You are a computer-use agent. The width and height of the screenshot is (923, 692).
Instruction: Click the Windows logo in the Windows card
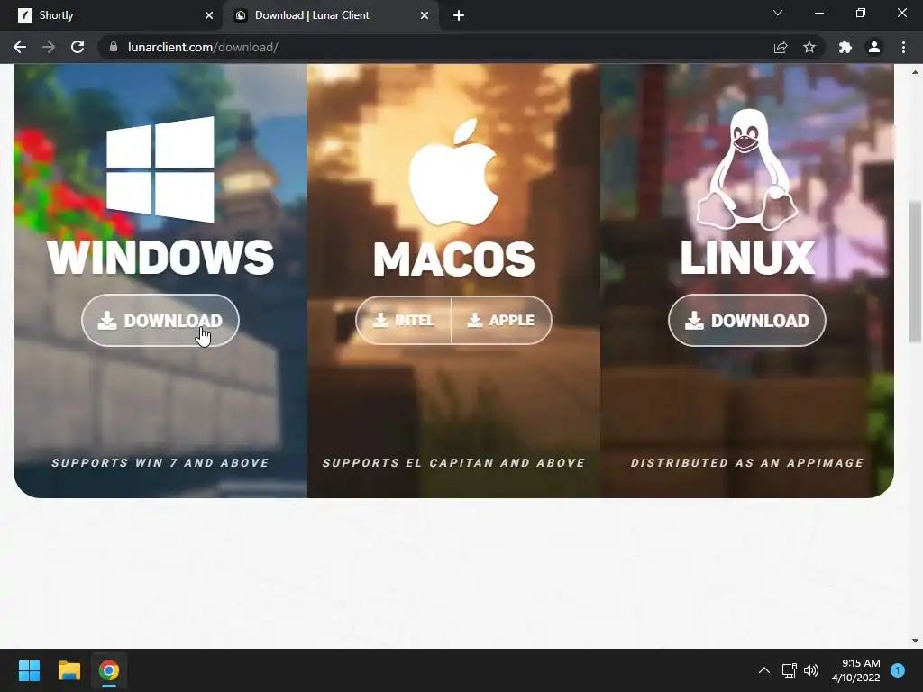[160, 169]
